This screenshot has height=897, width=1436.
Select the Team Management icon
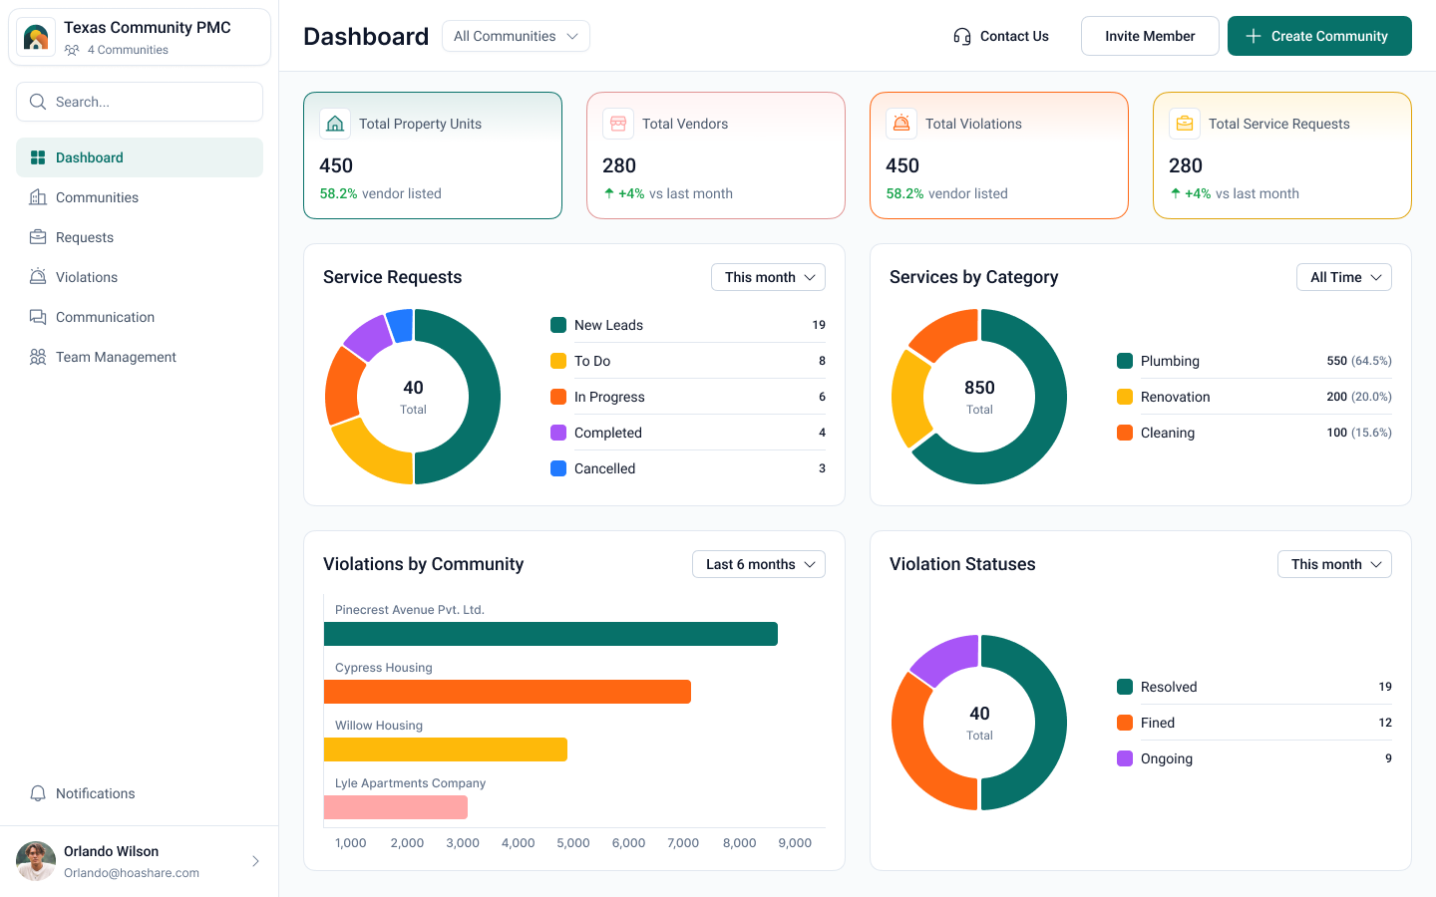[36, 357]
